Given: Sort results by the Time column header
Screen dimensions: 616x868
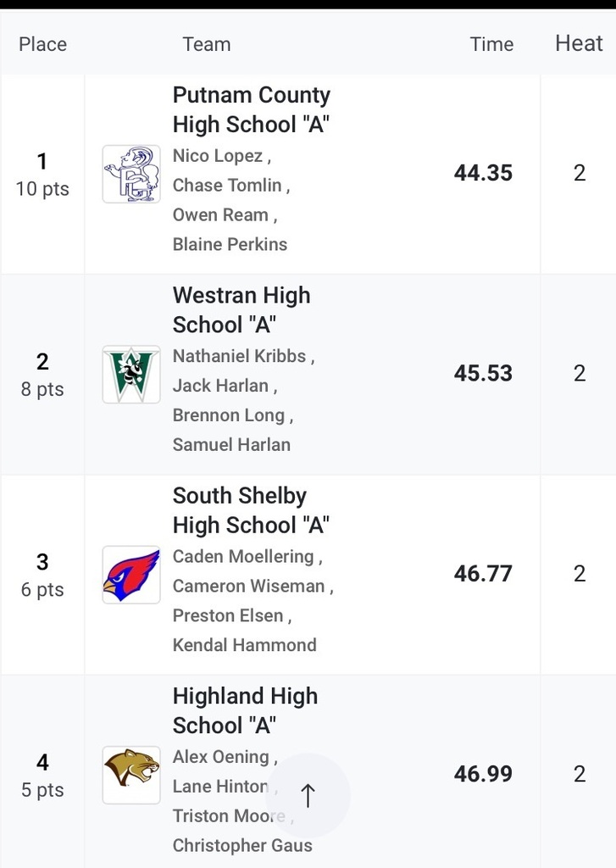Looking at the screenshot, I should pos(491,44).
